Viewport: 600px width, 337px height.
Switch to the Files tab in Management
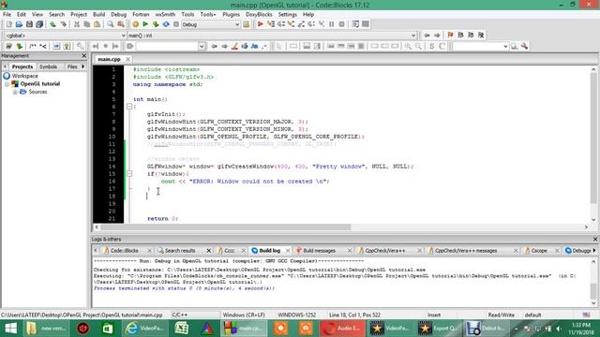(x=72, y=66)
